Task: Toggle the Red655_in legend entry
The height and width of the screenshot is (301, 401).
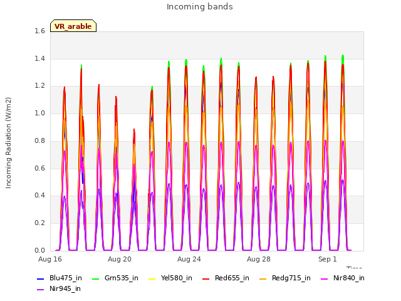Action: click(x=226, y=278)
